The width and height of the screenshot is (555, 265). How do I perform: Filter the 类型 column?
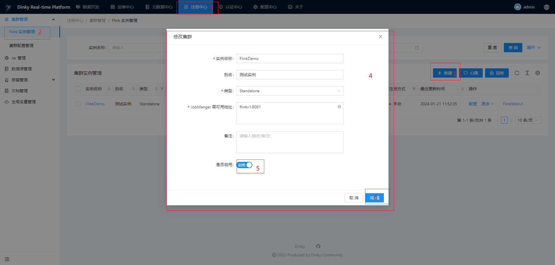pyautogui.click(x=162, y=89)
